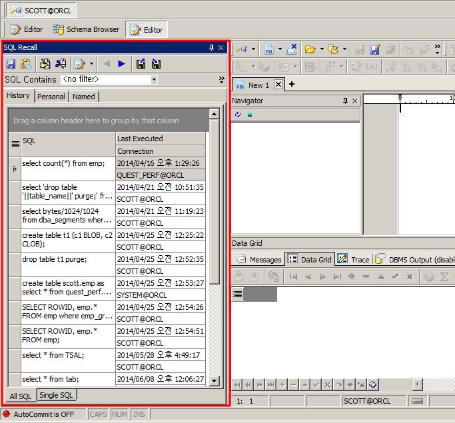Viewport: 455px width, 423px height.
Task: Expand the SQL Recall toolbar overflow chevron
Action: [x=221, y=79]
